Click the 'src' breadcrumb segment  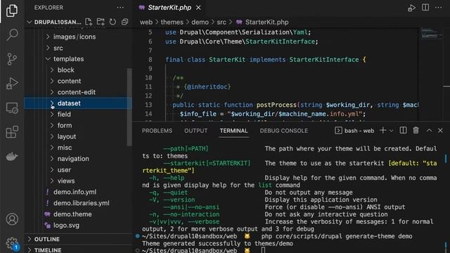[221, 22]
